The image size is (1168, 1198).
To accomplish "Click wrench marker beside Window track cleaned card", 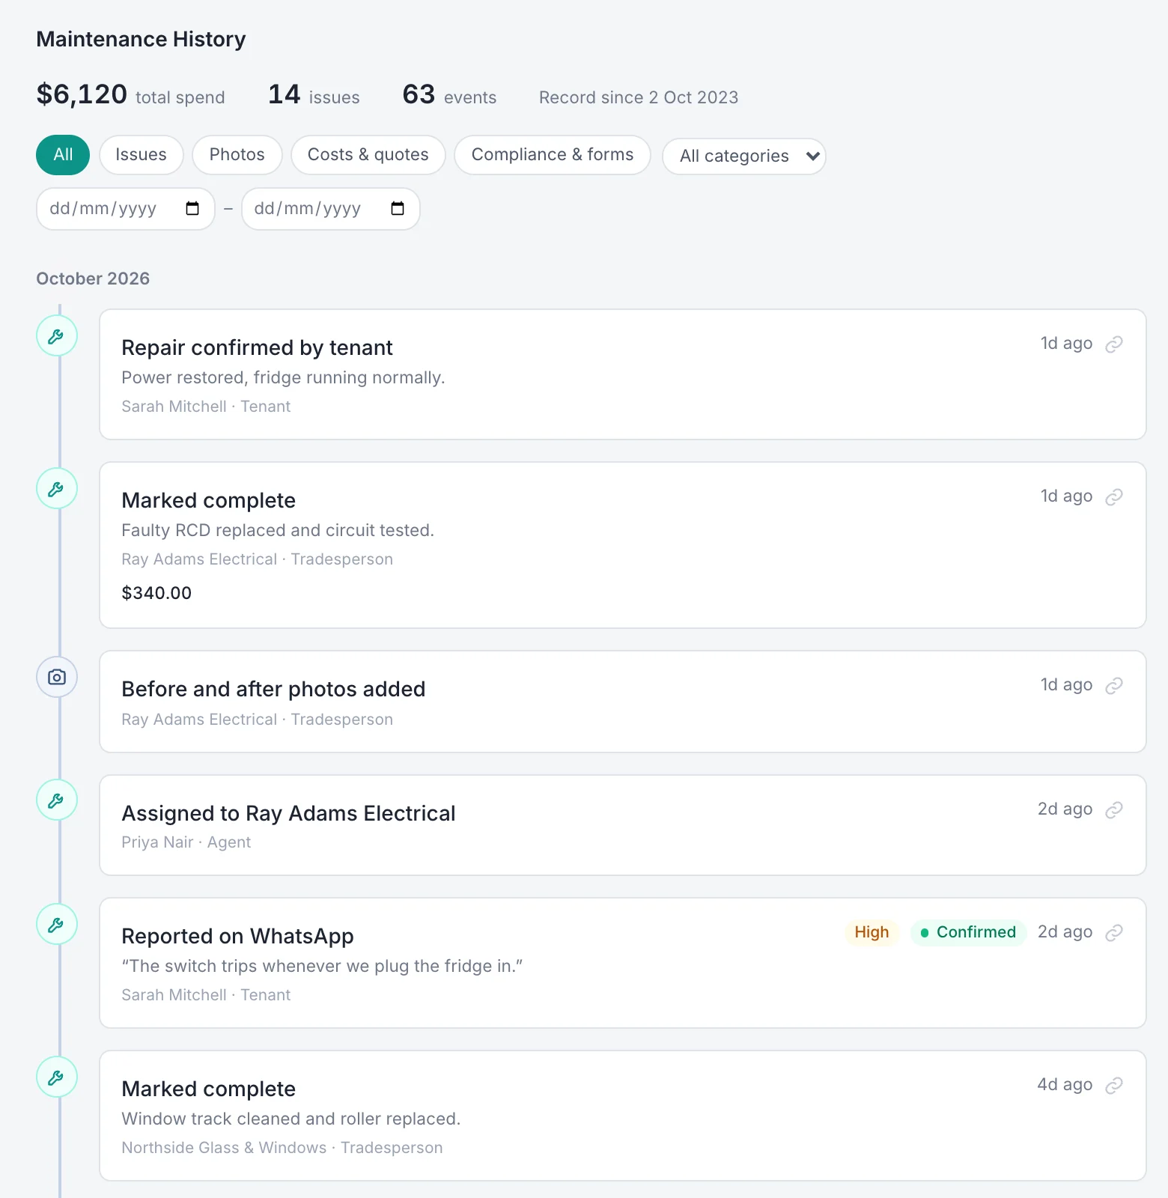I will pos(57,1077).
